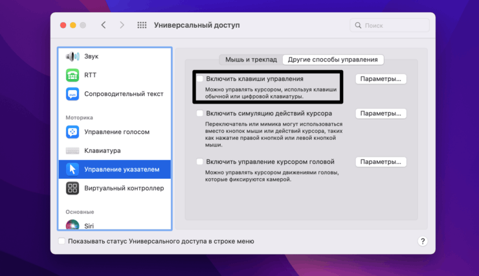Screen dimensions: 479x276
Task: Click description Переключатель или мимика могут использоваться
Action: tap(274, 135)
